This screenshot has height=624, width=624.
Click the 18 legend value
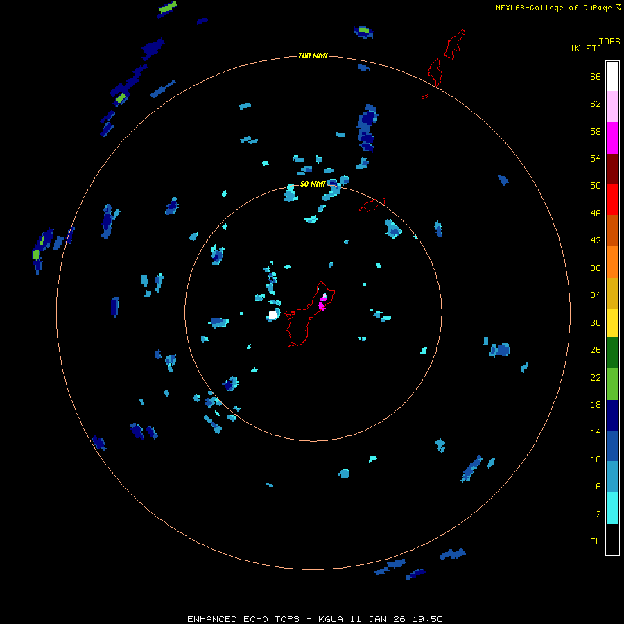596,405
